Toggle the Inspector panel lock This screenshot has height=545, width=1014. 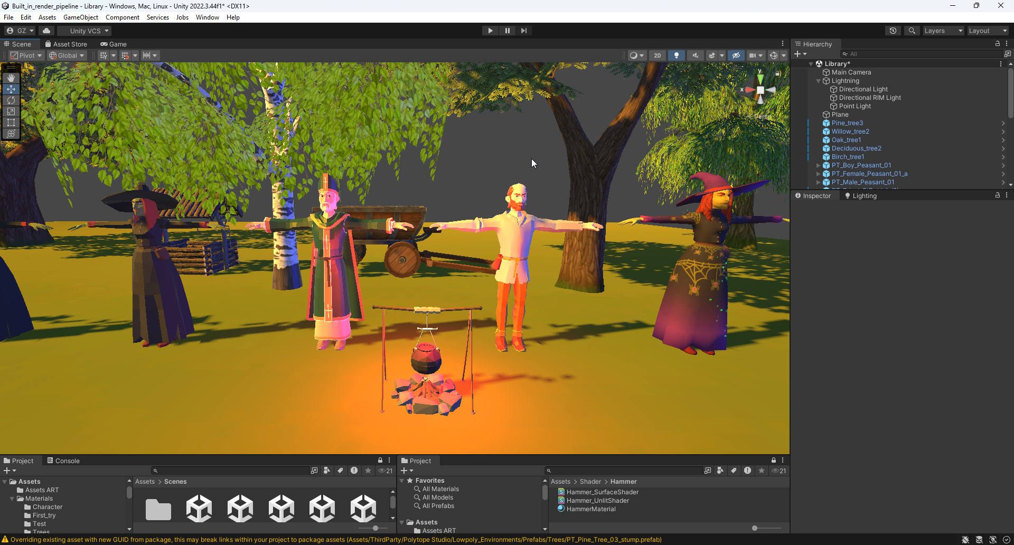tap(998, 195)
